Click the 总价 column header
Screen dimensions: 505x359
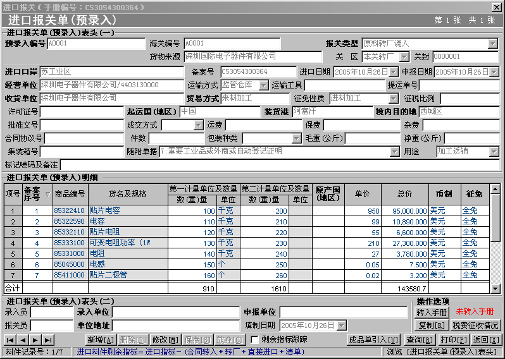tap(404, 194)
